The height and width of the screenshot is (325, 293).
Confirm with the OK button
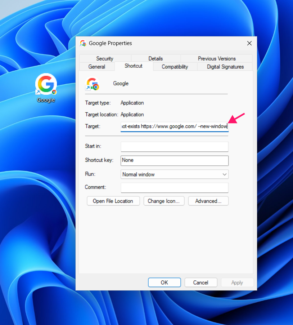point(164,282)
